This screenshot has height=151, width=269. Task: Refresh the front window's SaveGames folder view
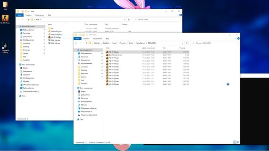pos(187,43)
